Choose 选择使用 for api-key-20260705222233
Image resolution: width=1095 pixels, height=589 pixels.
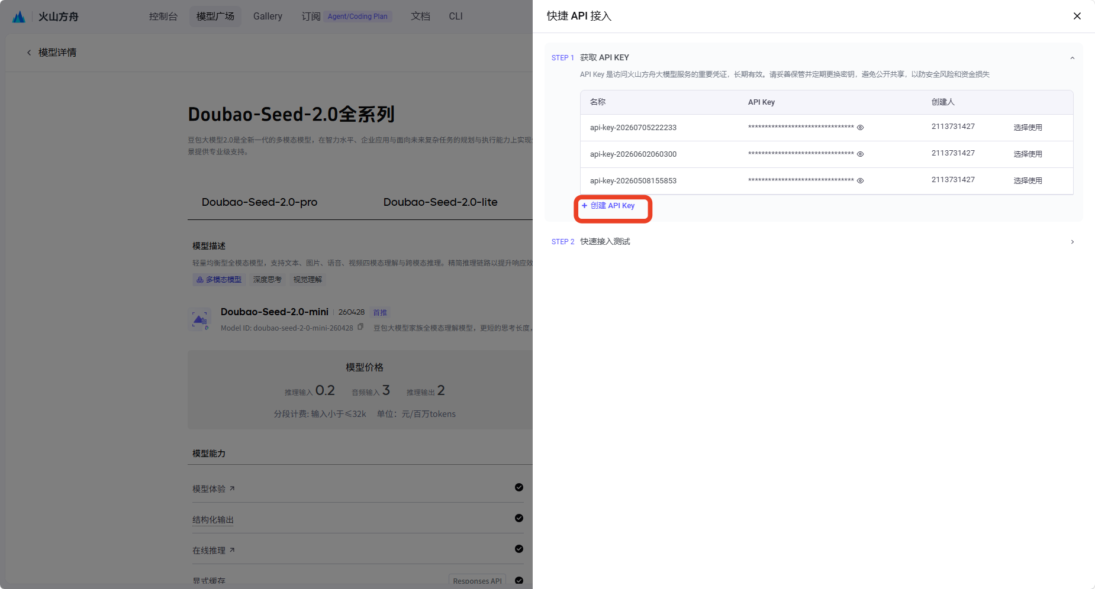tap(1028, 128)
